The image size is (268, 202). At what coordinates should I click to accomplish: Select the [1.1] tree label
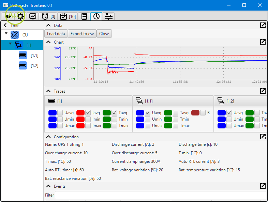pos(34,56)
